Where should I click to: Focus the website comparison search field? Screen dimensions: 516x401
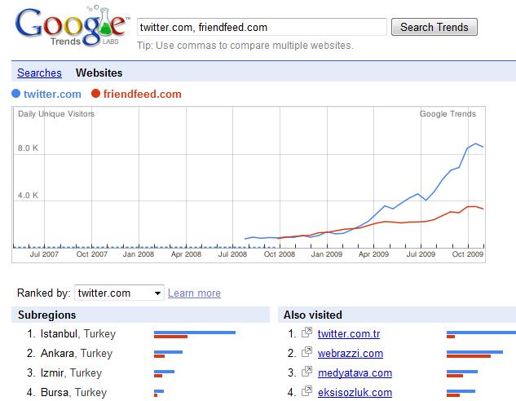coord(261,27)
